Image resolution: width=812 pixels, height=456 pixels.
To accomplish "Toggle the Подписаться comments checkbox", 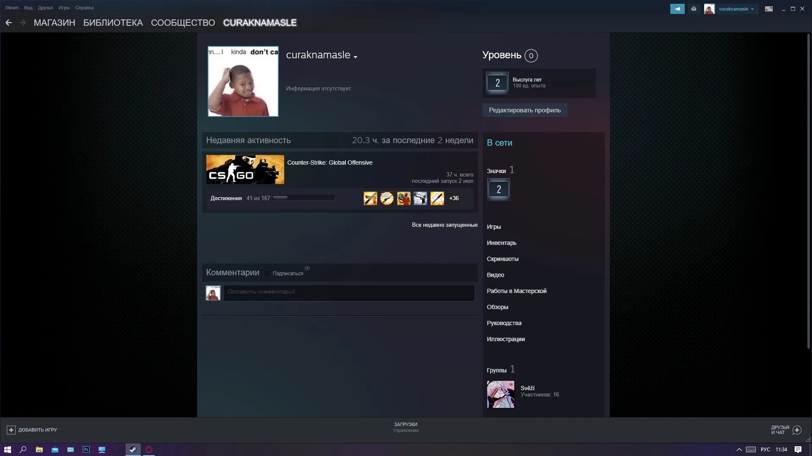I will click(268, 274).
